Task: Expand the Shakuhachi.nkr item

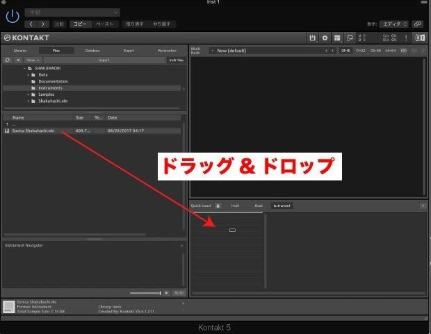Action: (x=29, y=101)
